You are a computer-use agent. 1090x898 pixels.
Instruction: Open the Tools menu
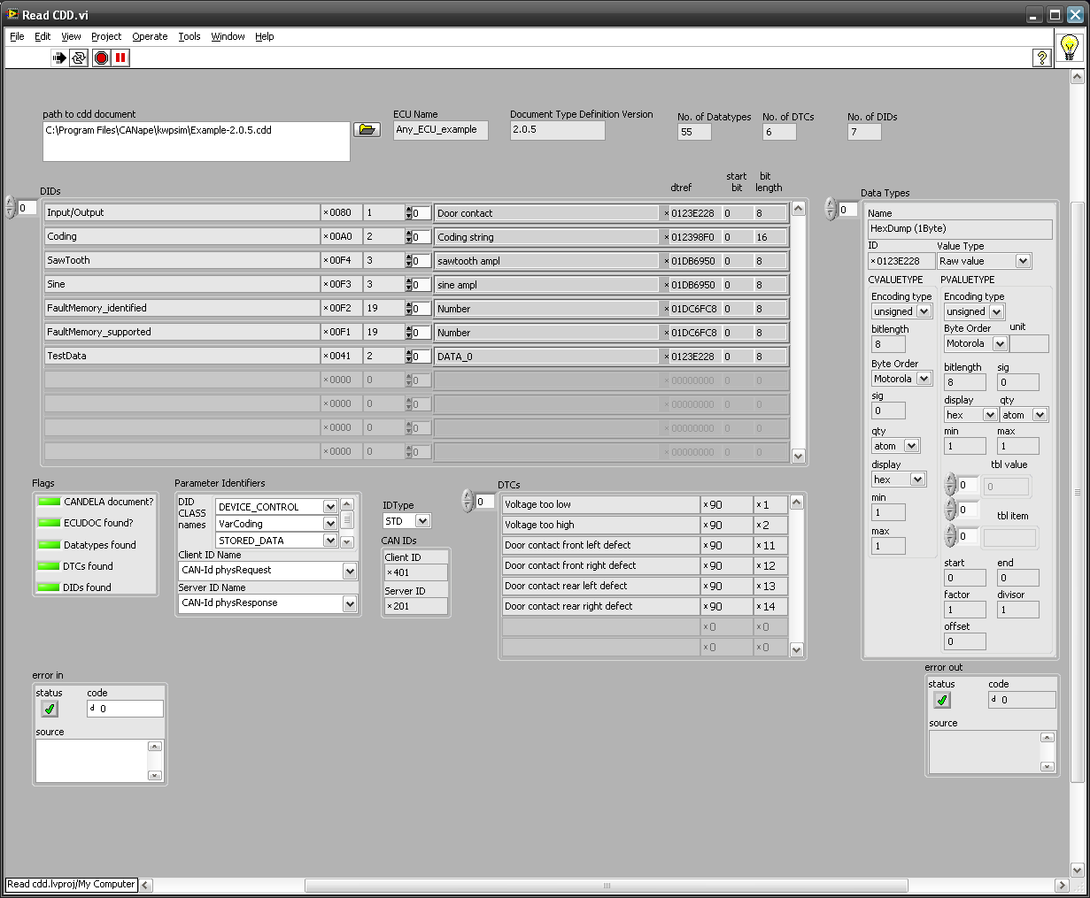(x=189, y=36)
